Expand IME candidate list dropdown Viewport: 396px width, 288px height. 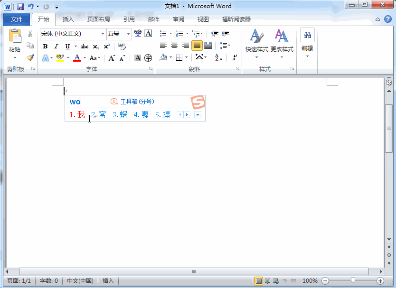point(198,115)
